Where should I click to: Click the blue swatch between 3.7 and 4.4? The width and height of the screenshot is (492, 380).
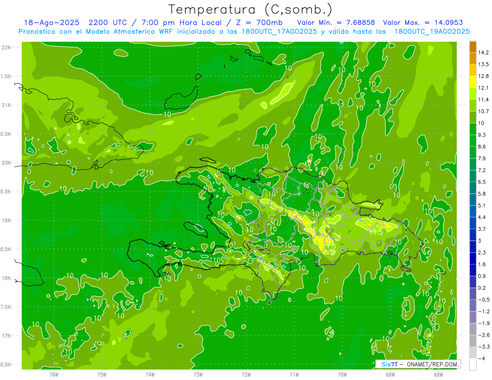[x=473, y=223]
